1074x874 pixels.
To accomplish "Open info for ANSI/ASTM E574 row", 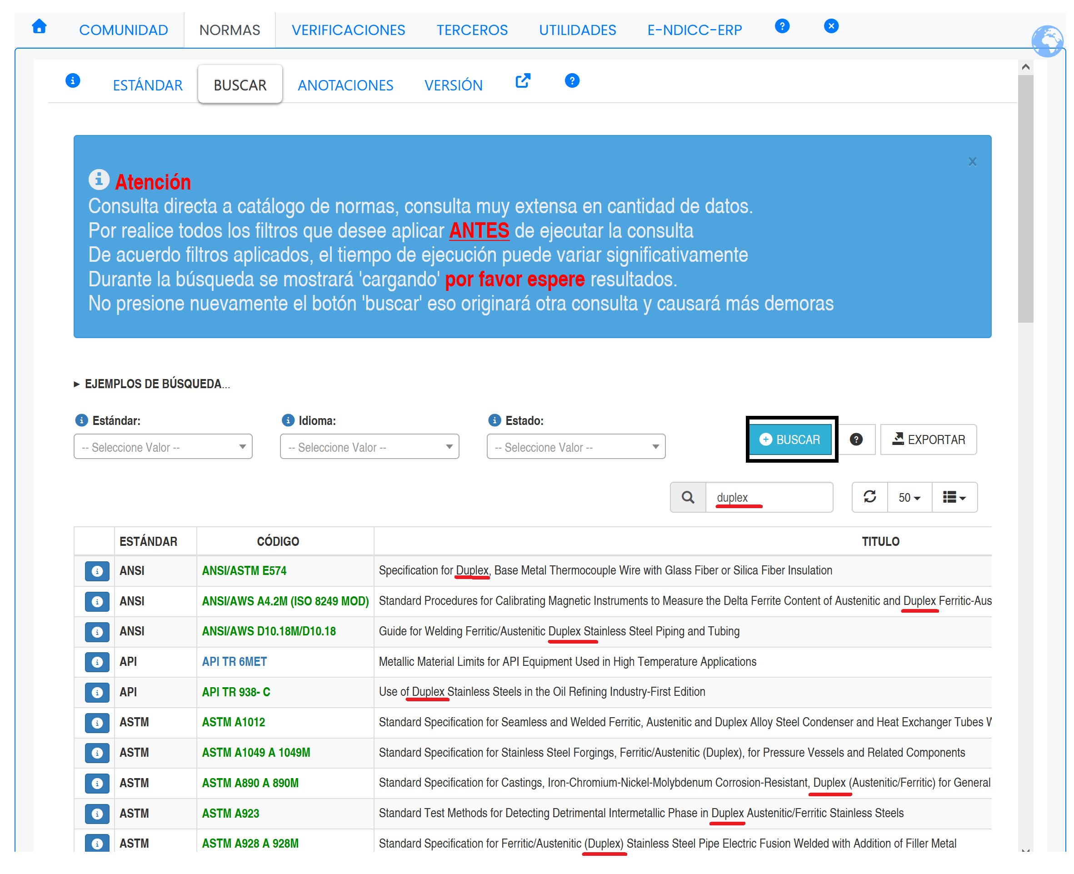I will tap(97, 571).
